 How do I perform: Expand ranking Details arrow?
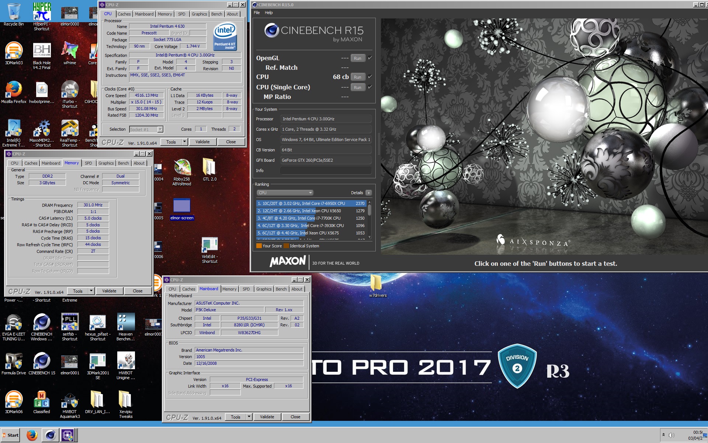pos(368,193)
